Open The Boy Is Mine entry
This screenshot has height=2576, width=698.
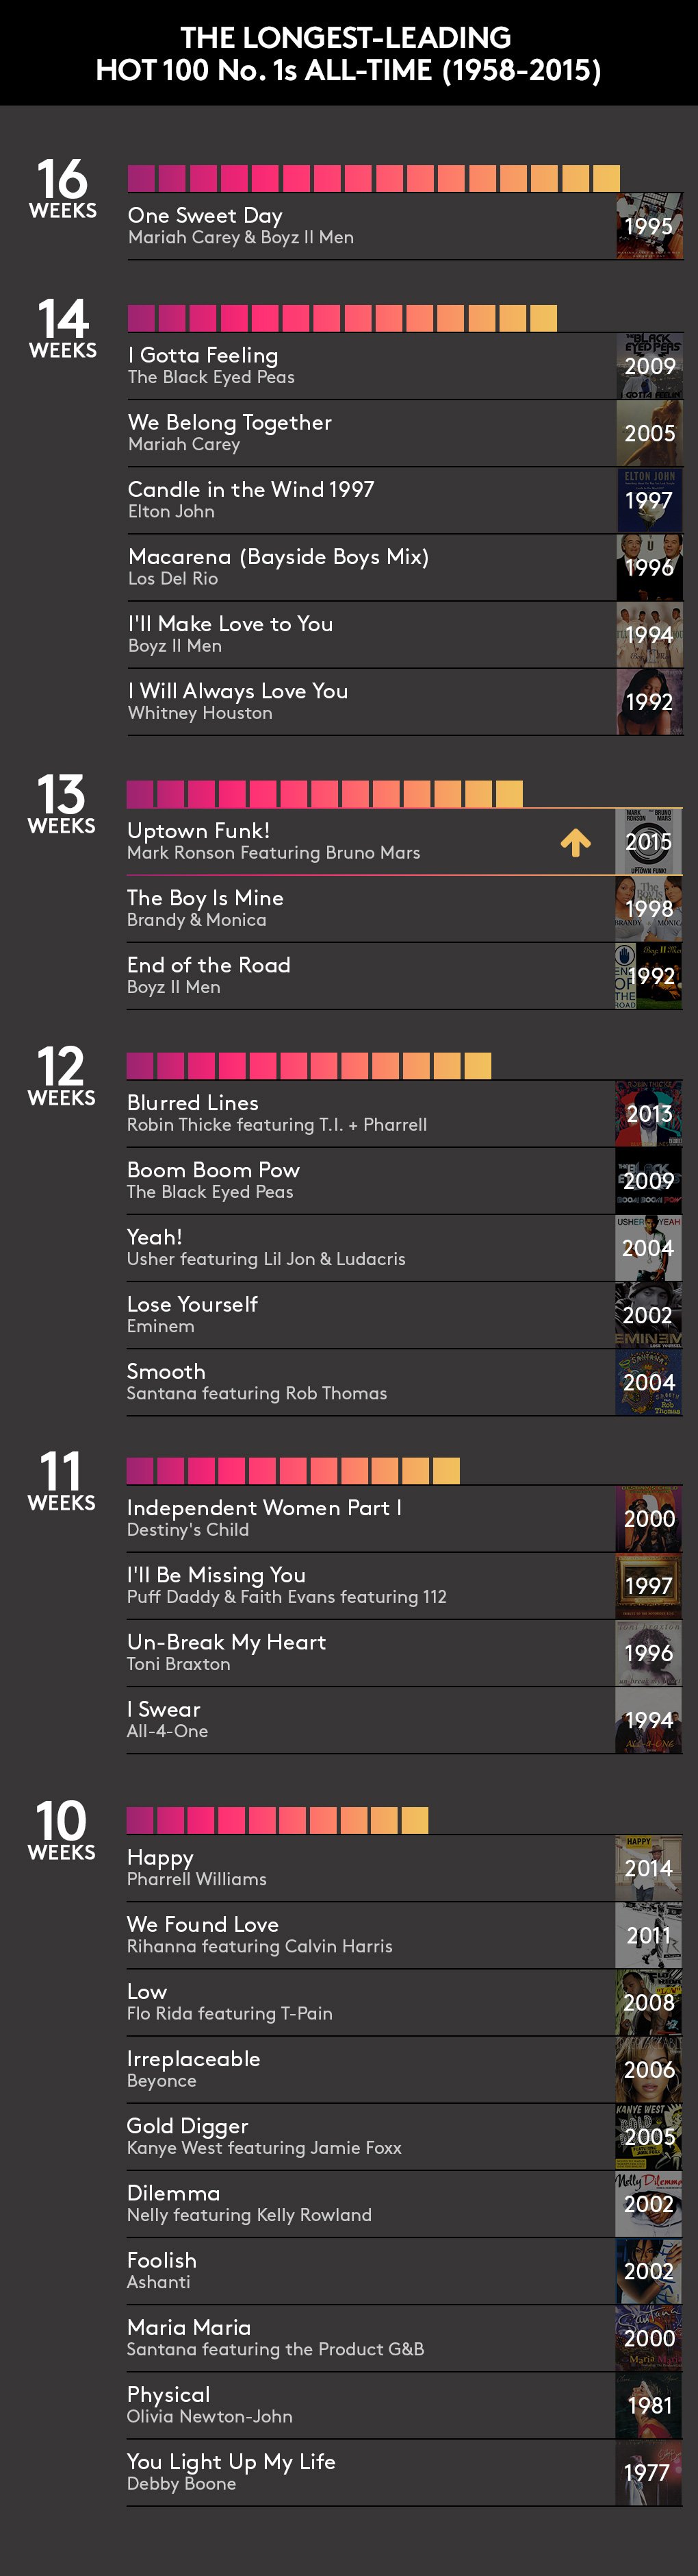click(x=404, y=909)
